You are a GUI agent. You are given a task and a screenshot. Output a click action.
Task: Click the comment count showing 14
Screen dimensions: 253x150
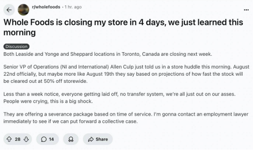(x=51, y=139)
